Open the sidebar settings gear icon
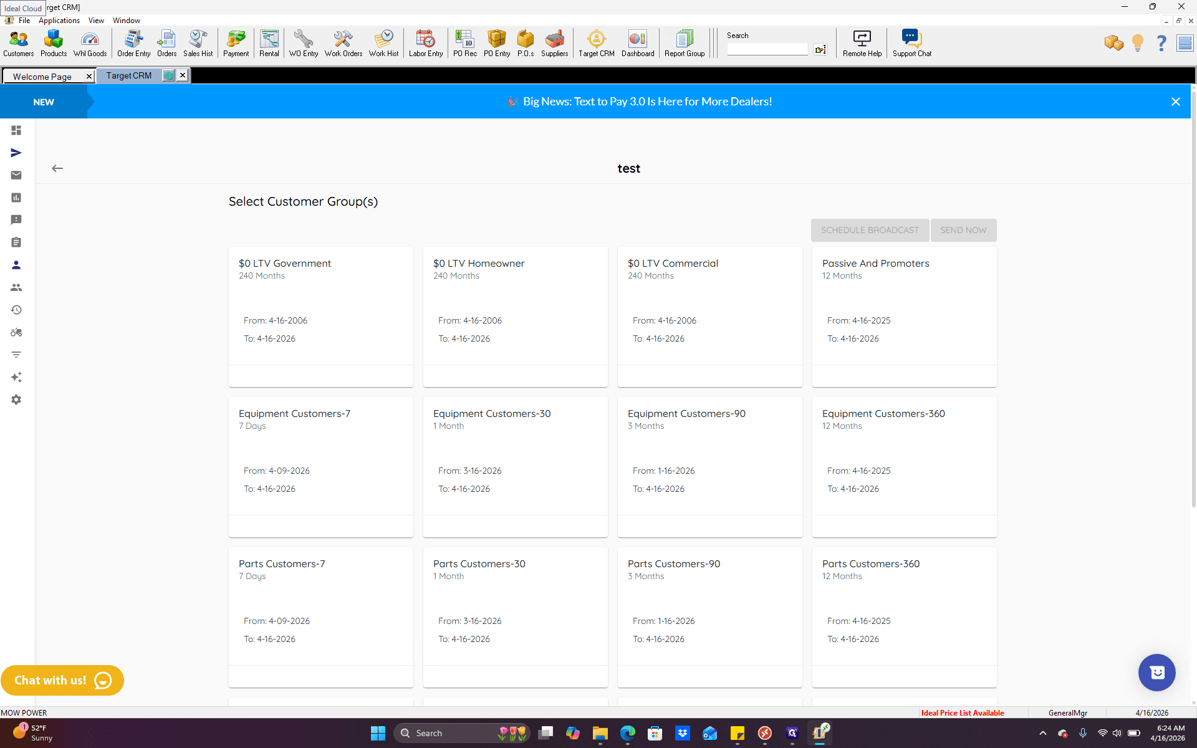 pos(16,400)
